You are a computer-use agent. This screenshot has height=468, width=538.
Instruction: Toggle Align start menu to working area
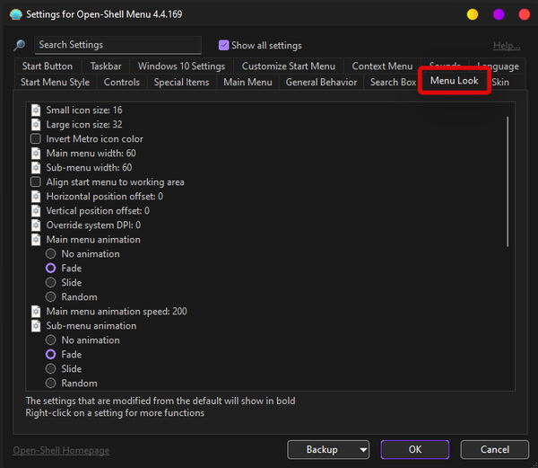[x=36, y=181]
